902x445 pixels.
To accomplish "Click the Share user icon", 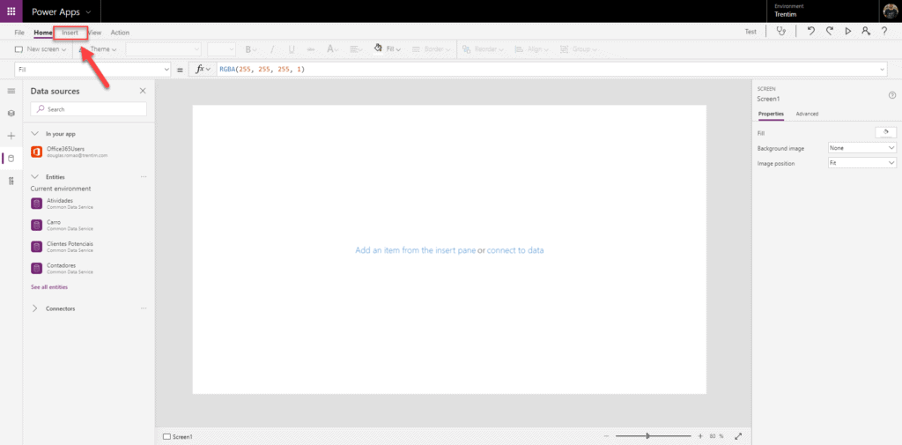I will pyautogui.click(x=865, y=31).
